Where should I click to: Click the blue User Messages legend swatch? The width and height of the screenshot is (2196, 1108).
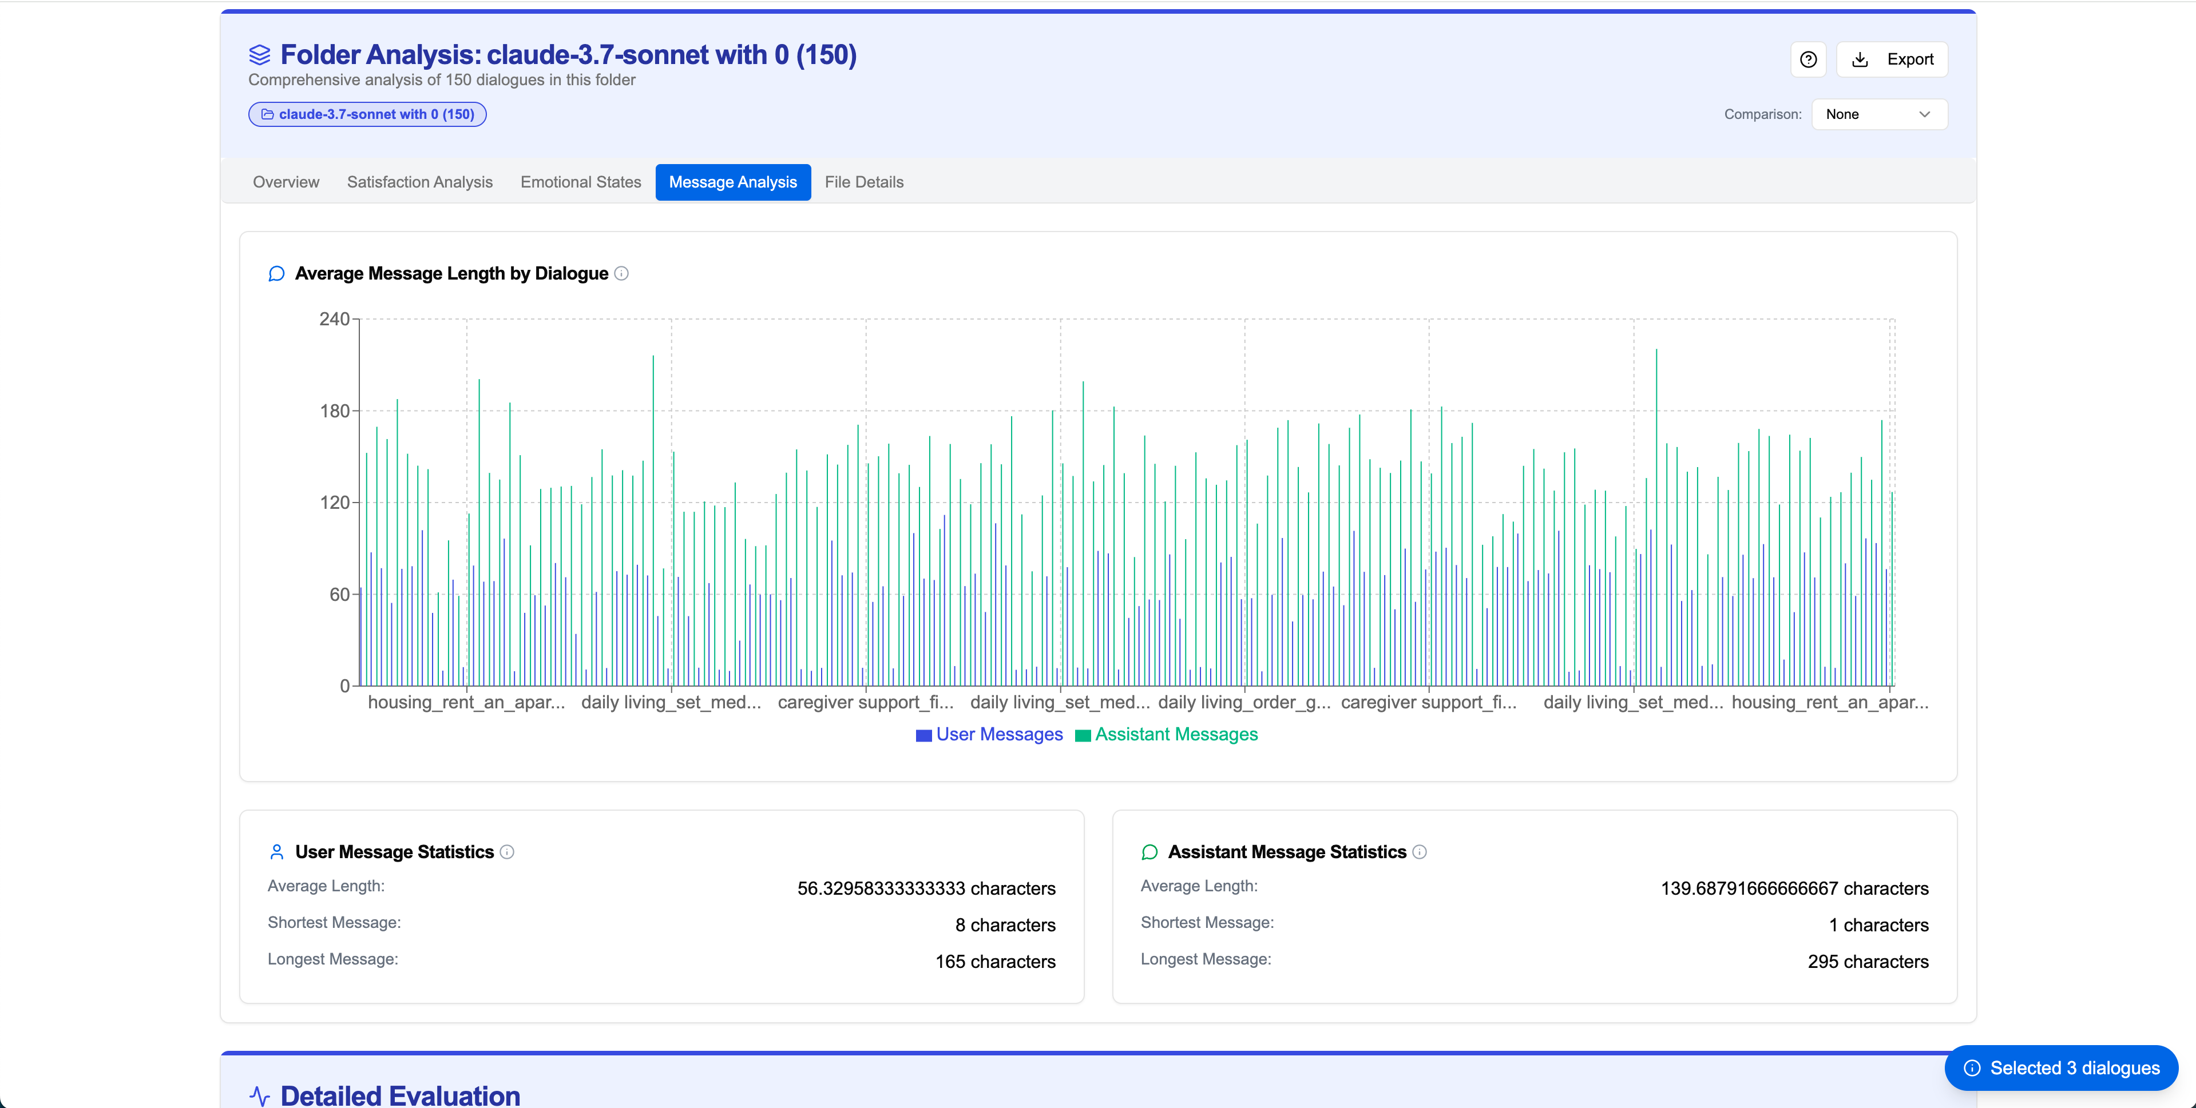923,736
